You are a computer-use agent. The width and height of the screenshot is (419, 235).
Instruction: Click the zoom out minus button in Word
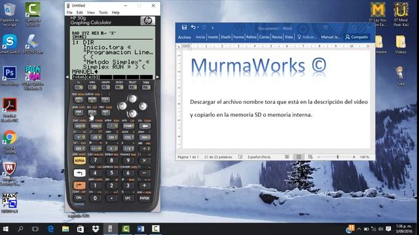pos(319,157)
